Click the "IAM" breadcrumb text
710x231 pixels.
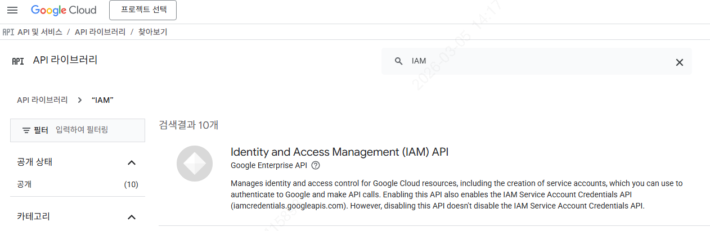pyautogui.click(x=102, y=99)
